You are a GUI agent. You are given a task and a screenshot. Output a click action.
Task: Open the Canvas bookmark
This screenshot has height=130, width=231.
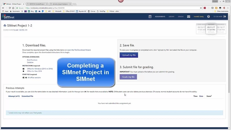[91, 11]
